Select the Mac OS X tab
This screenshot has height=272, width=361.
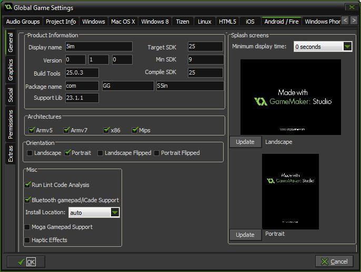pos(123,22)
